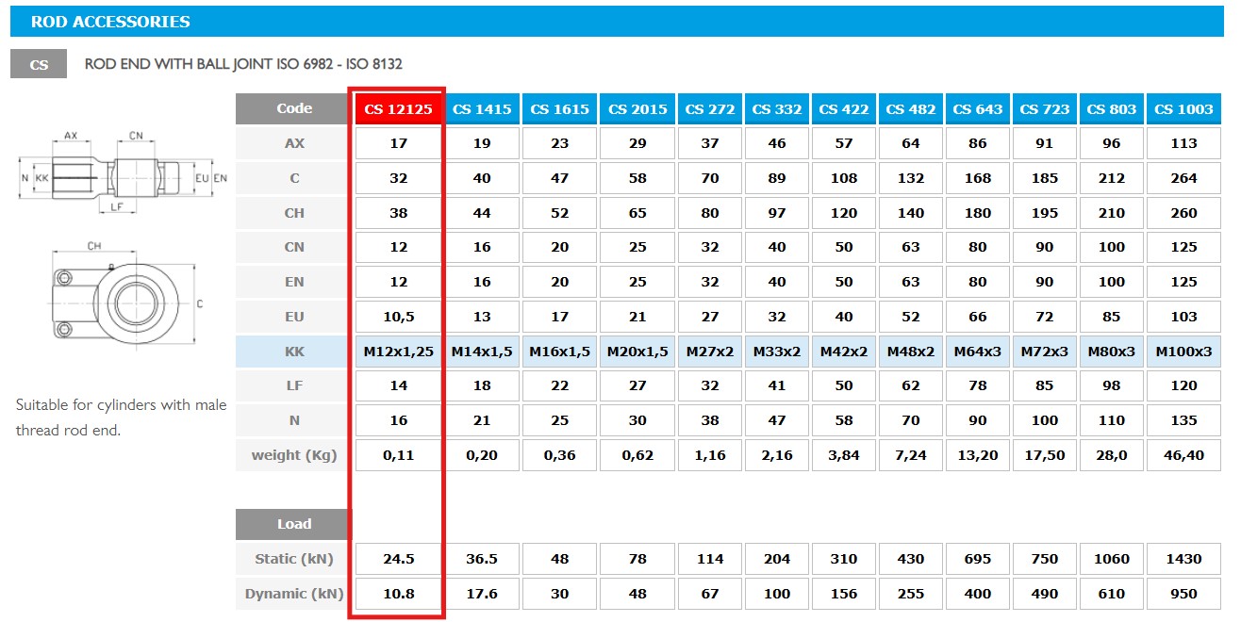Open the CS 643 column
This screenshot has height=622, width=1241.
tap(978, 108)
